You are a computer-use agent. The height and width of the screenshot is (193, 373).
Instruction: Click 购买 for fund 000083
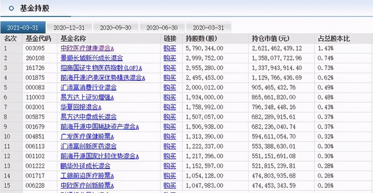pyautogui.click(x=170, y=87)
